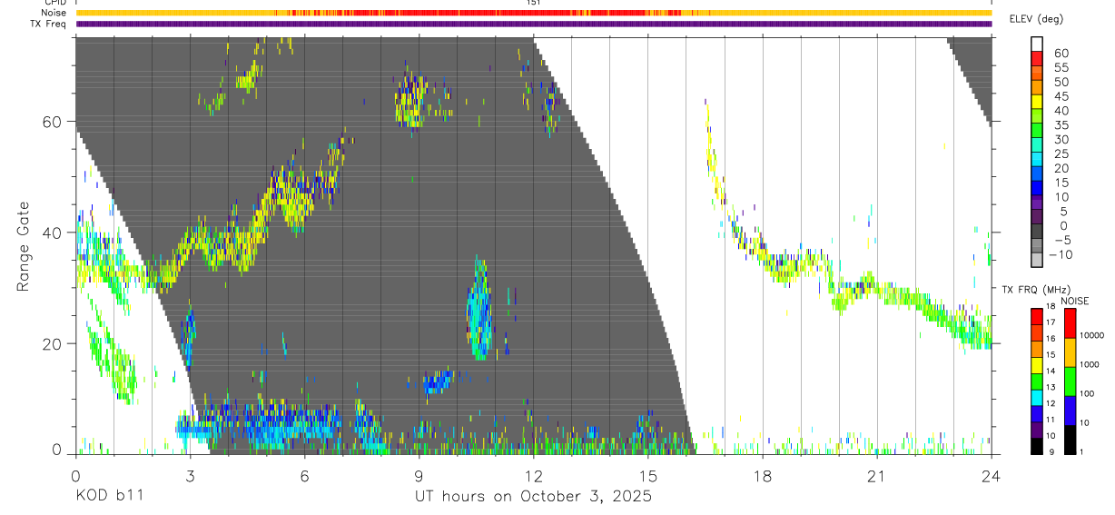Screen dimensions: 1115x515
Task: Click the '1000' label on the NOISE colorbar
Action: pos(1091,364)
